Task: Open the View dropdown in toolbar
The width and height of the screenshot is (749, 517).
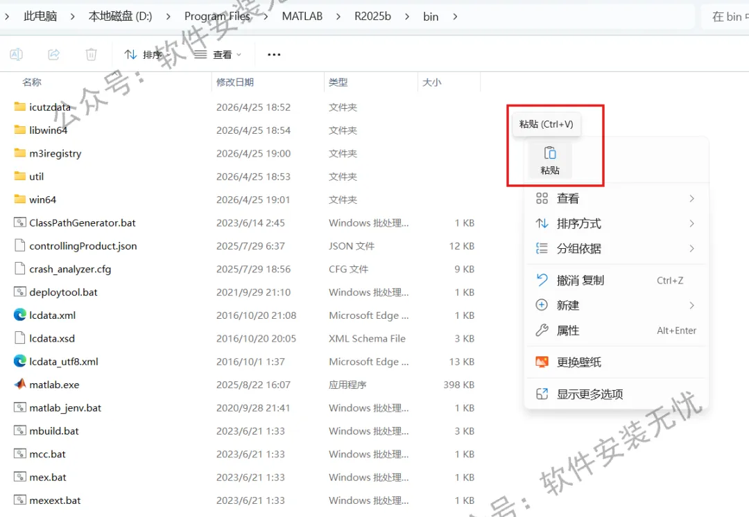Action: click(x=218, y=55)
